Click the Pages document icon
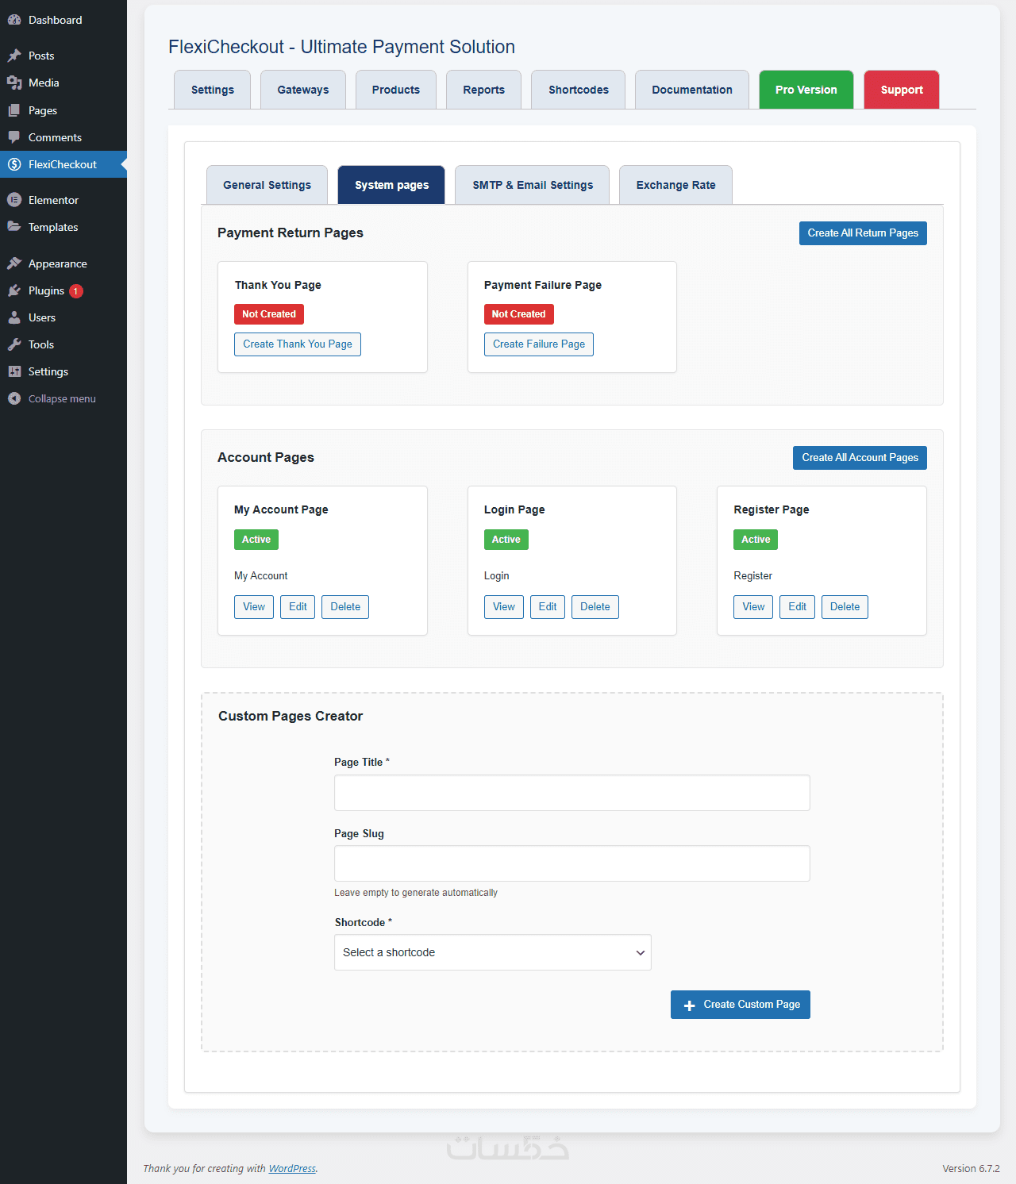The height and width of the screenshot is (1184, 1016). pyautogui.click(x=14, y=110)
